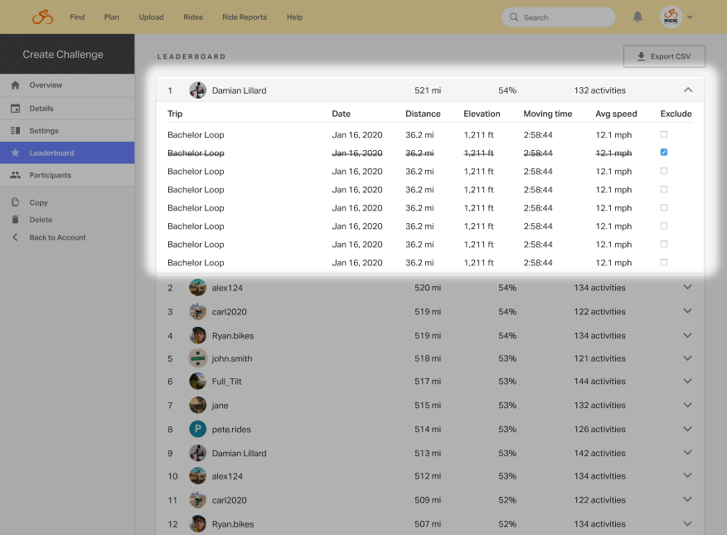Image resolution: width=727 pixels, height=535 pixels.
Task: Click the Copy document icon
Action: [15, 202]
